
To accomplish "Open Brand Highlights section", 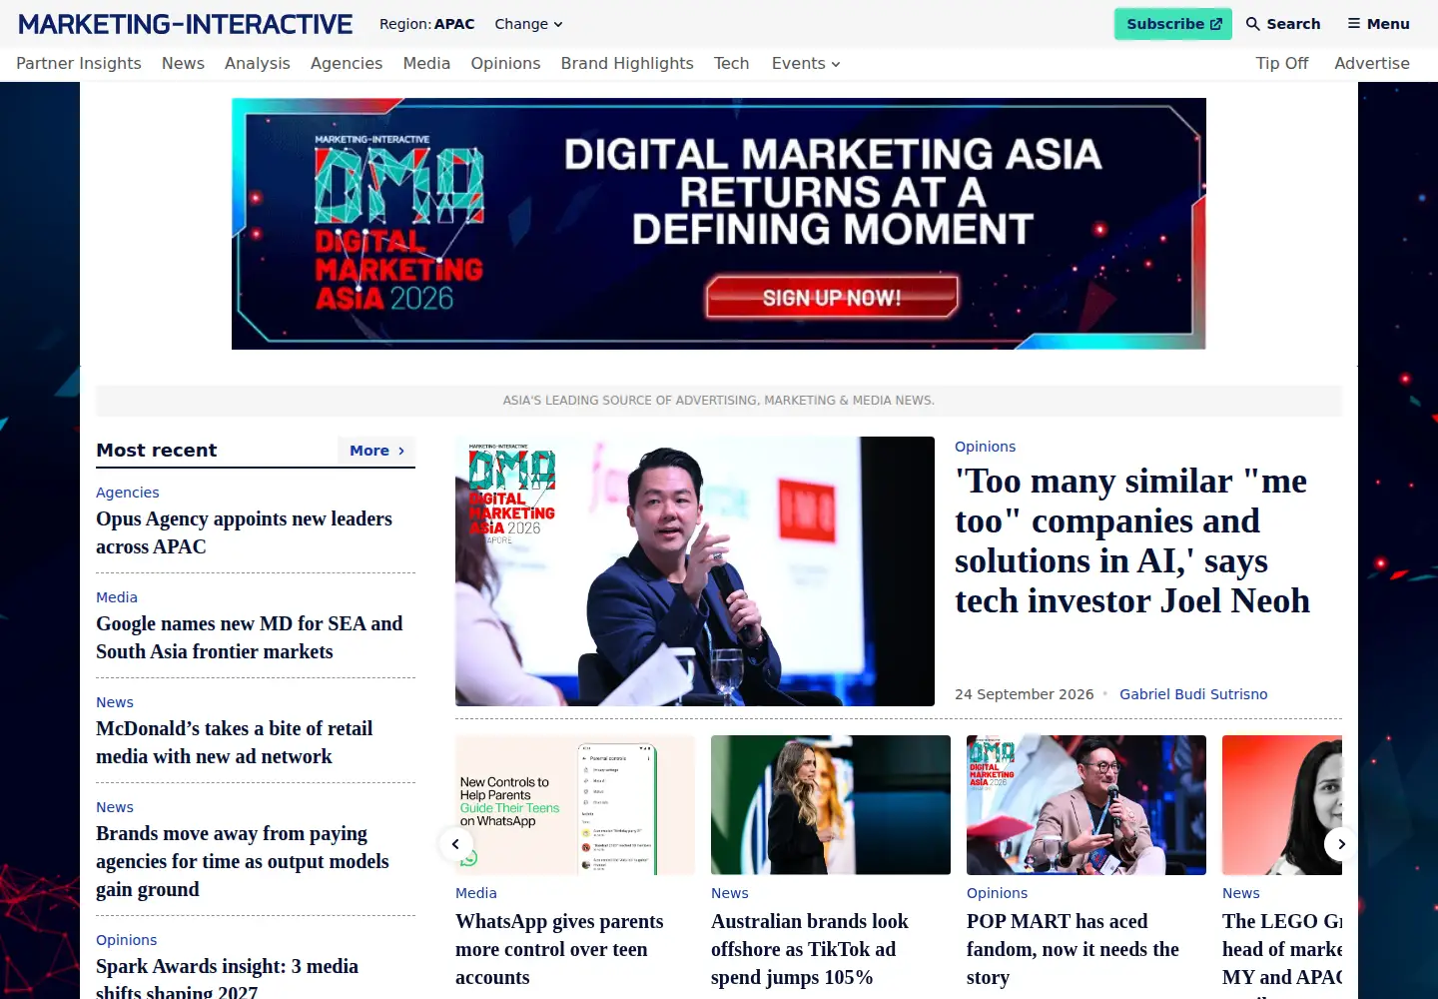I will 627,63.
